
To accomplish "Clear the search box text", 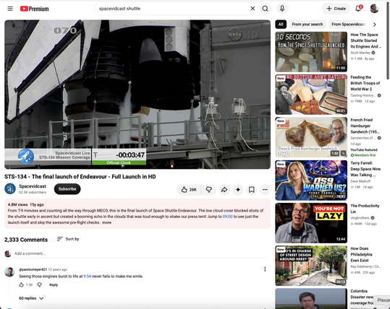I will [253, 9].
